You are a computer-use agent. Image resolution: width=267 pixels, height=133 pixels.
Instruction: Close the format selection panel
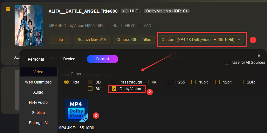pos(259,55)
